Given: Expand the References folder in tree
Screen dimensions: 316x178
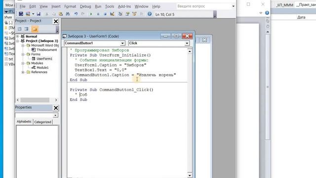Looking at the screenshot, I should click(x=23, y=72).
